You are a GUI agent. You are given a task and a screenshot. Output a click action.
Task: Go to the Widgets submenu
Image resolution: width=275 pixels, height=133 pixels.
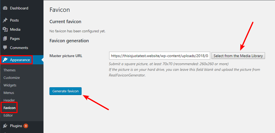click(x=10, y=85)
